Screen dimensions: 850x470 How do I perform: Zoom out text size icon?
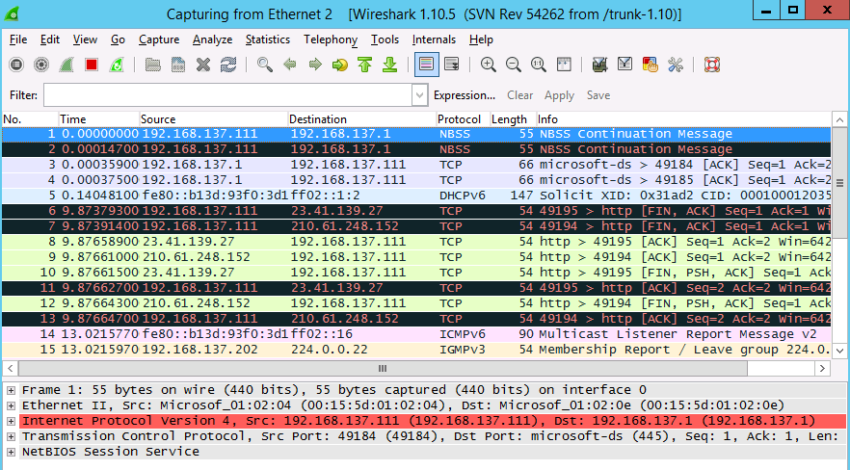pos(513,65)
